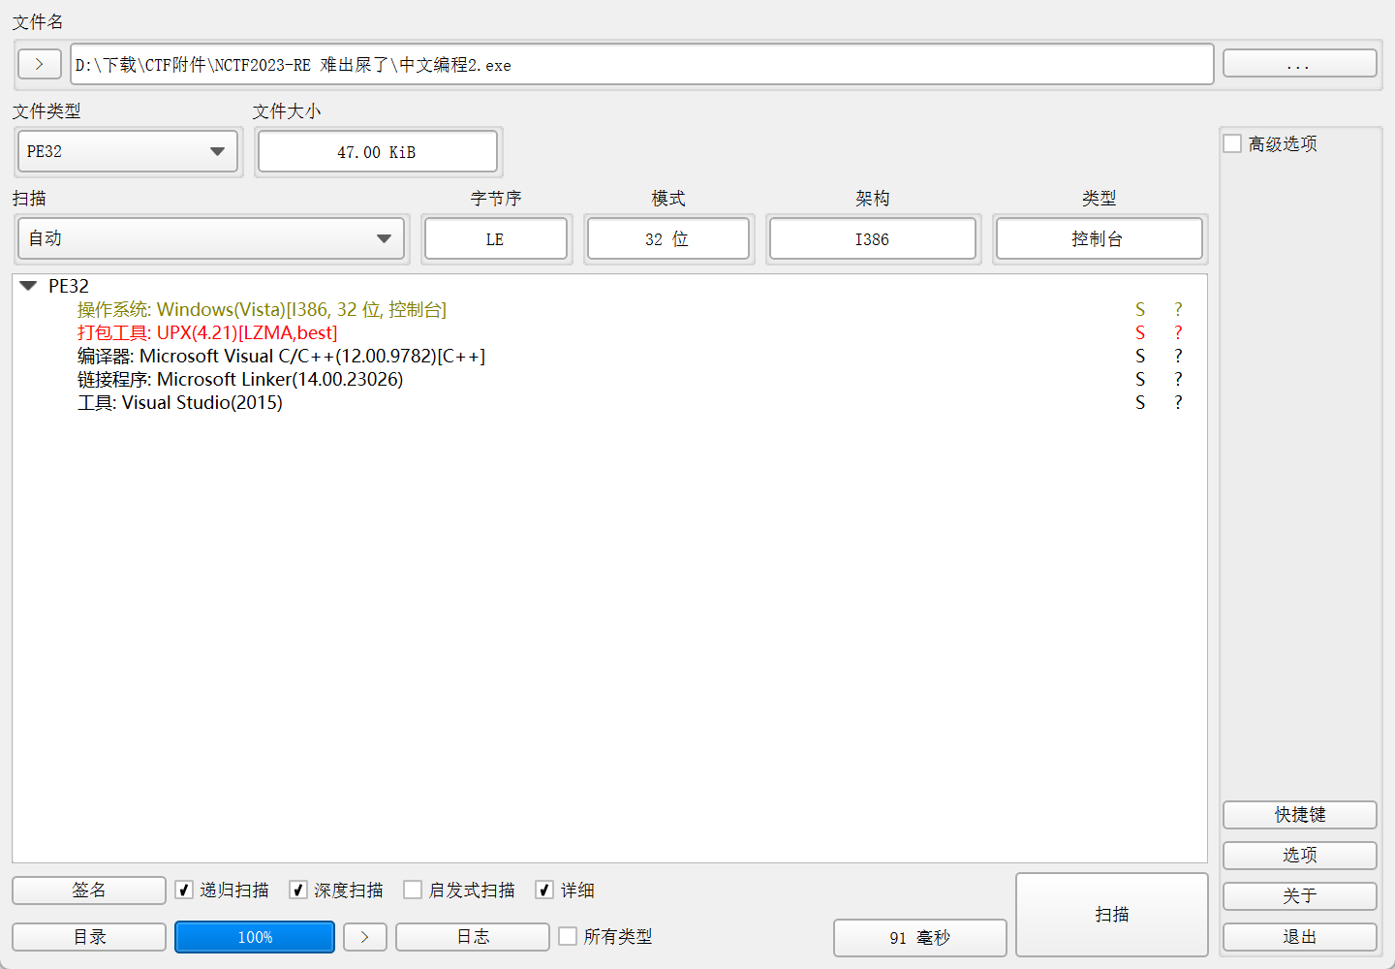Click S on the Windows(Vista) operating system row
The height and width of the screenshot is (969, 1395).
[1140, 309]
